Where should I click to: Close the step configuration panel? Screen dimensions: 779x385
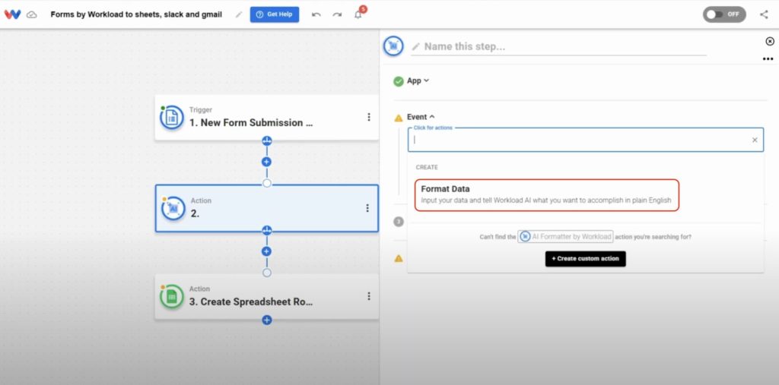click(x=770, y=41)
